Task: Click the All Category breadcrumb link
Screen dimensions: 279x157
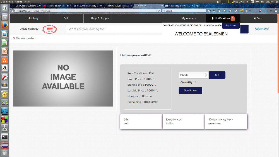Action: pos(19,38)
